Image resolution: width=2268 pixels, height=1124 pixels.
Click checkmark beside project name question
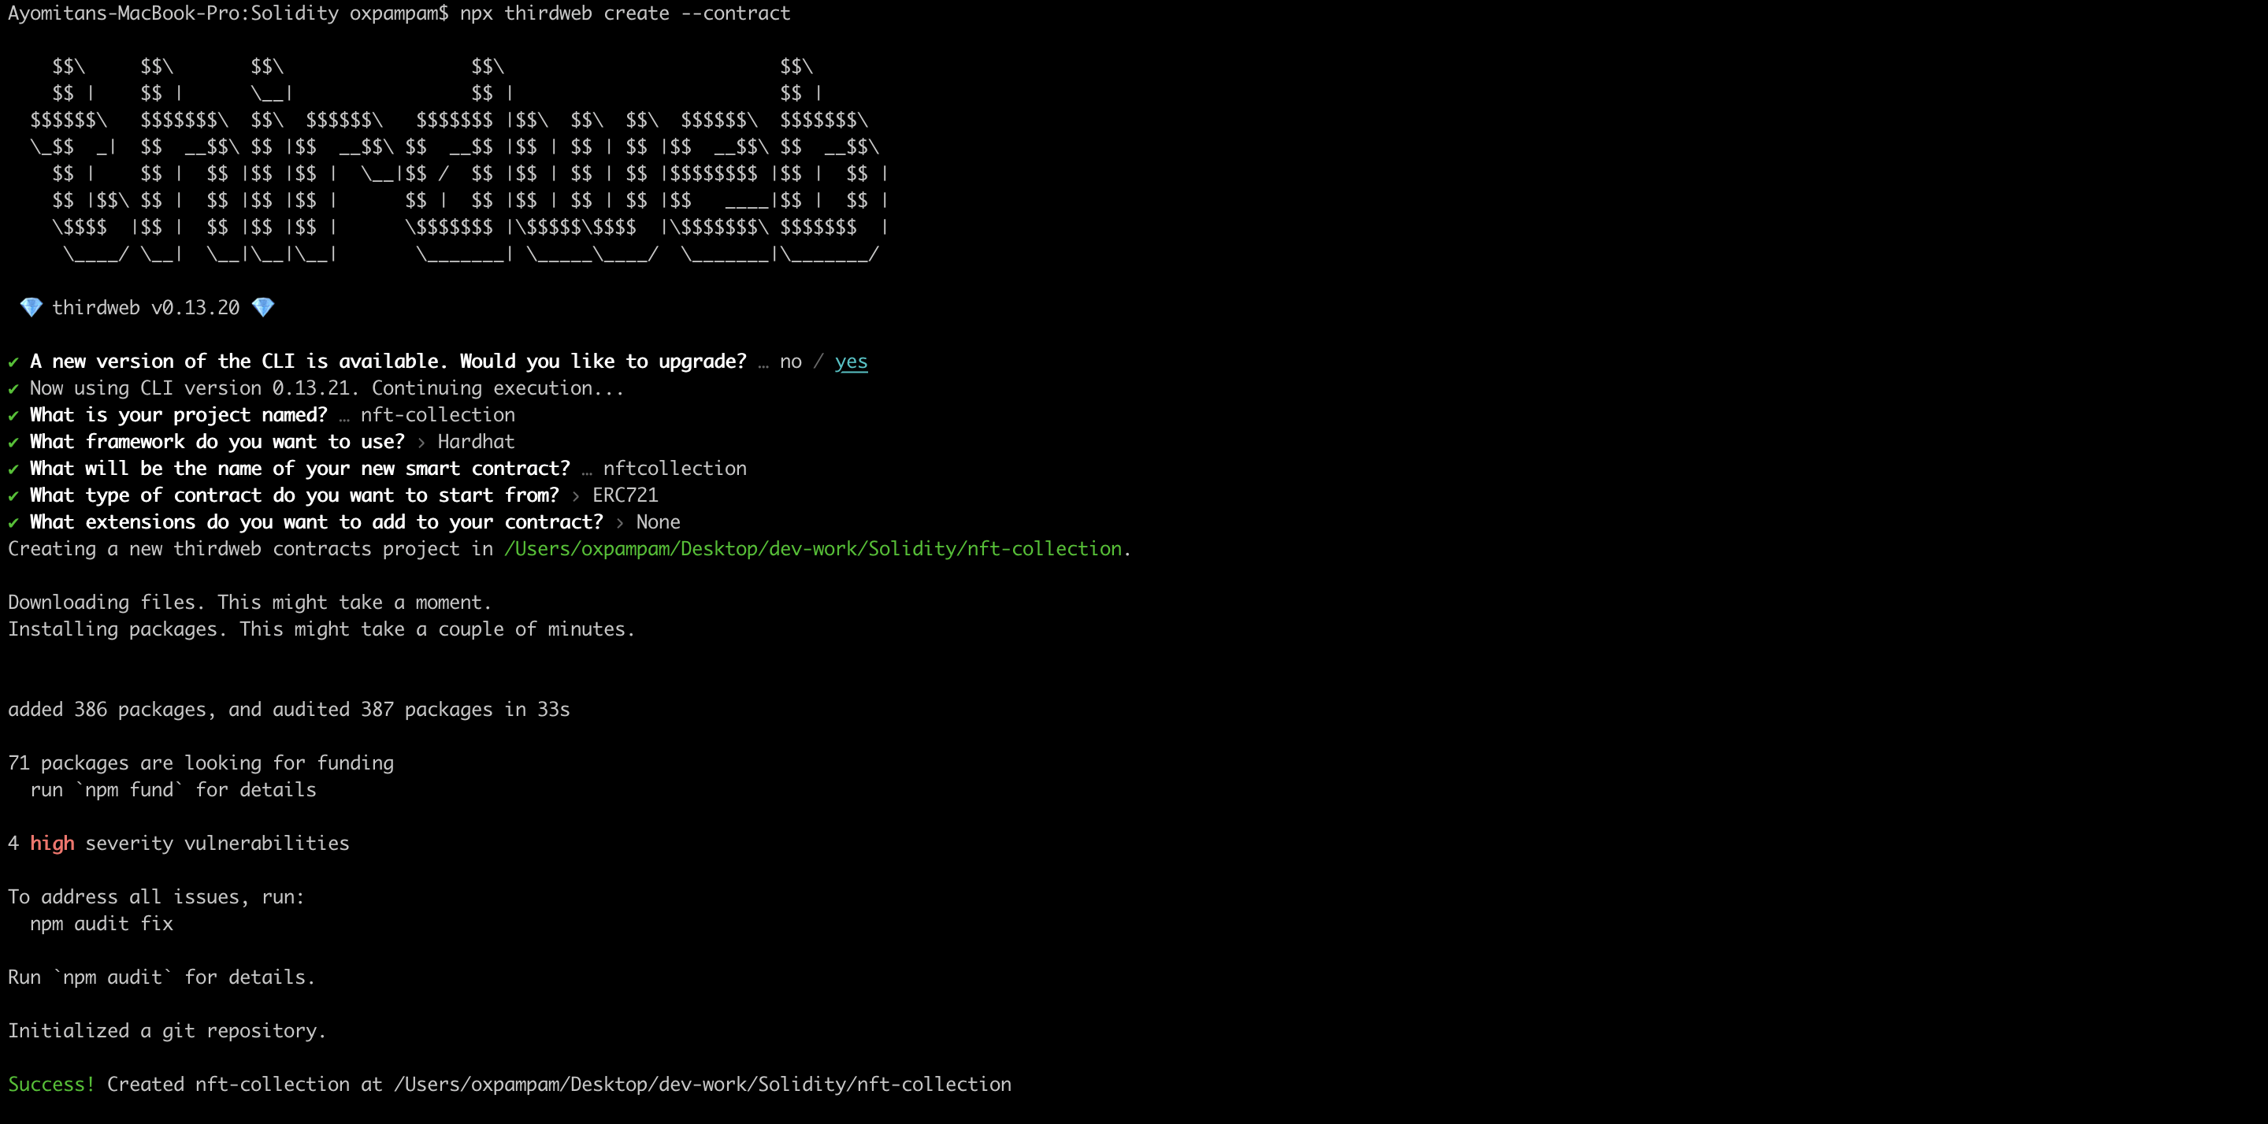tap(13, 415)
